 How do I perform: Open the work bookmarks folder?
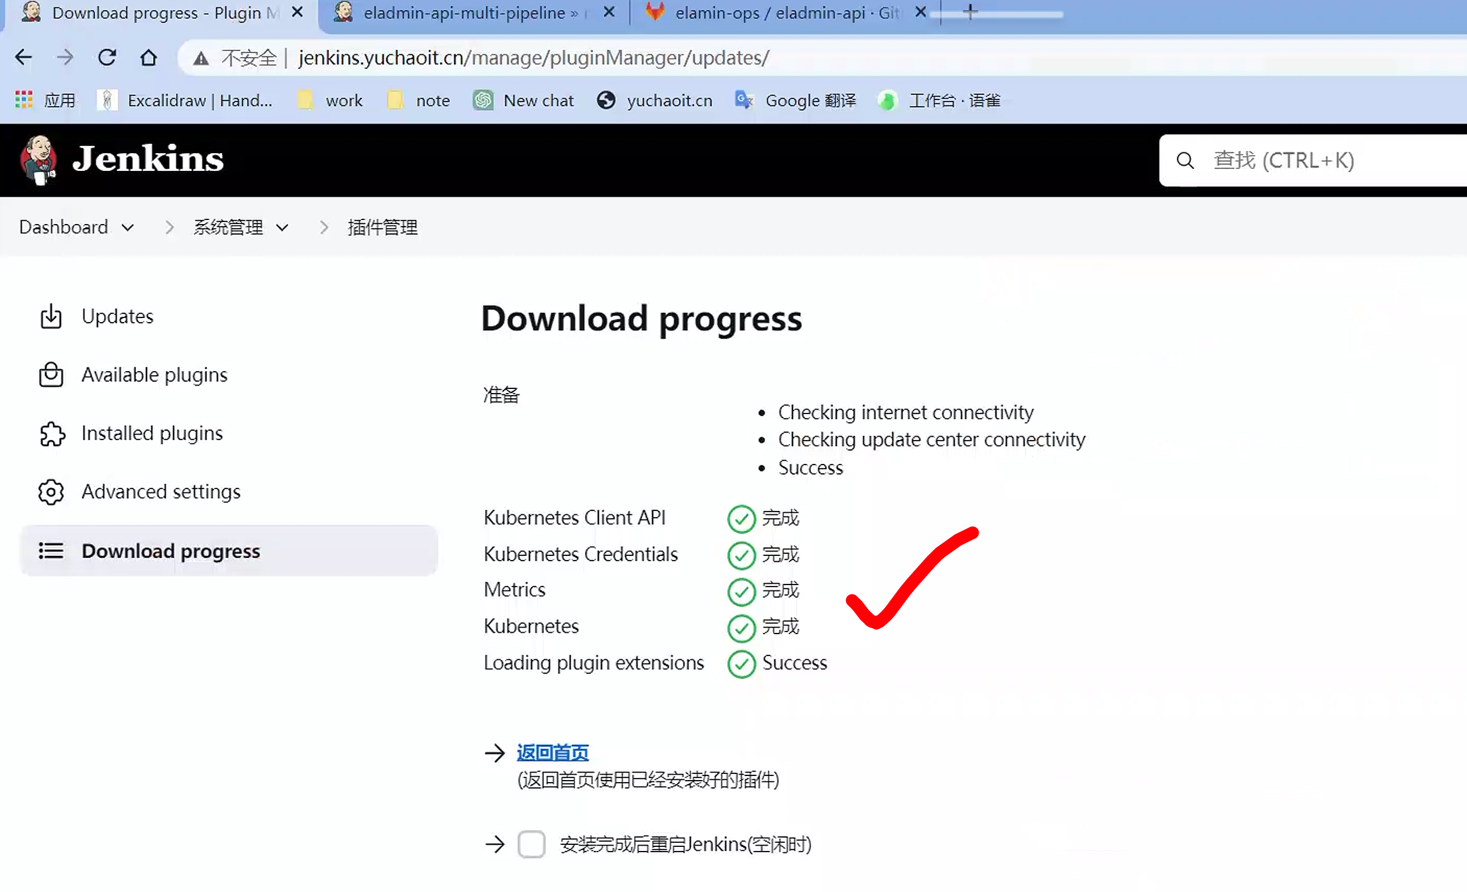331,100
